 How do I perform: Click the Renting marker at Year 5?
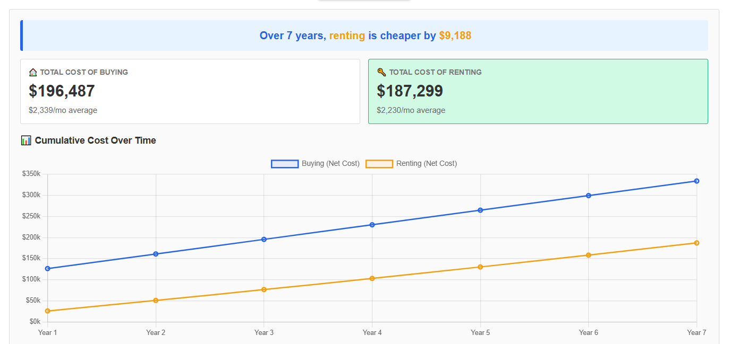coord(481,267)
